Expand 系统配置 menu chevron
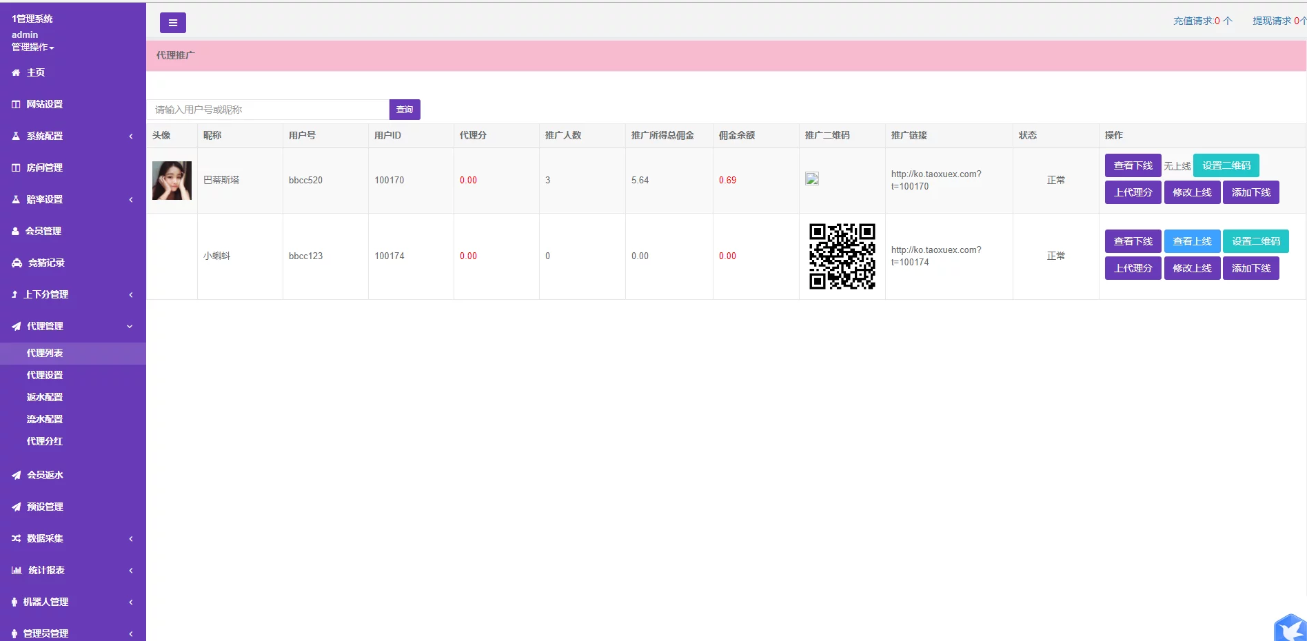Screen dimensions: 1307x641 [131, 136]
